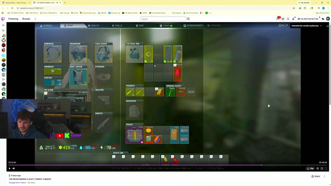The image size is (331, 186).
Task: Click the BACK button in game
Action: coord(283,25)
